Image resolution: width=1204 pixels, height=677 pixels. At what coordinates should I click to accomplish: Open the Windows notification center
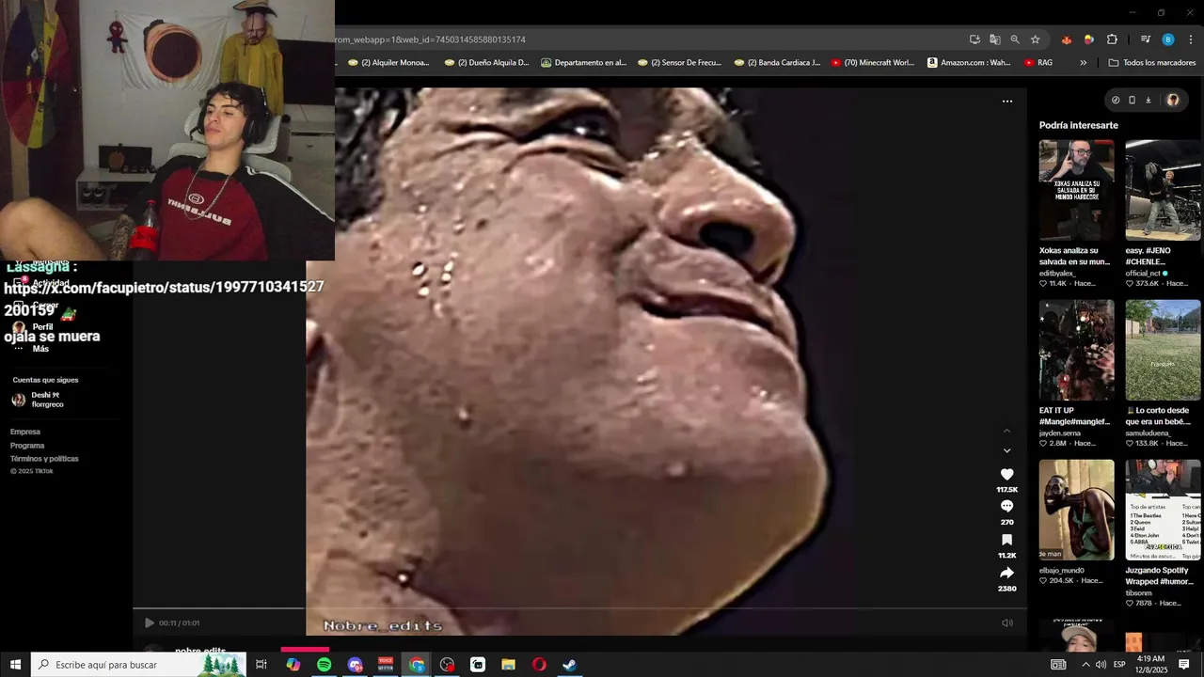point(1184,665)
